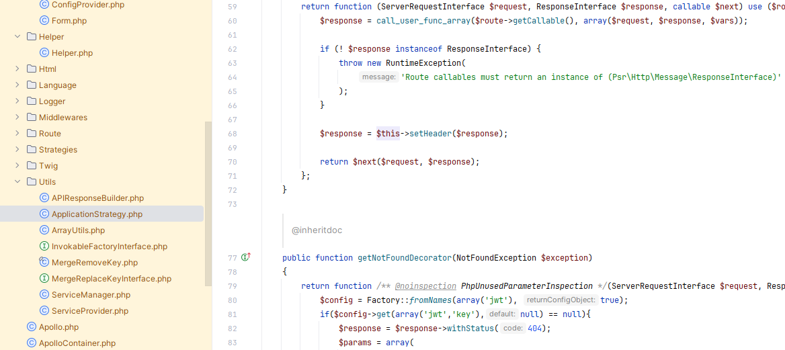Click line number 62 in the gutter
This screenshot has width=785, height=350.
point(232,49)
